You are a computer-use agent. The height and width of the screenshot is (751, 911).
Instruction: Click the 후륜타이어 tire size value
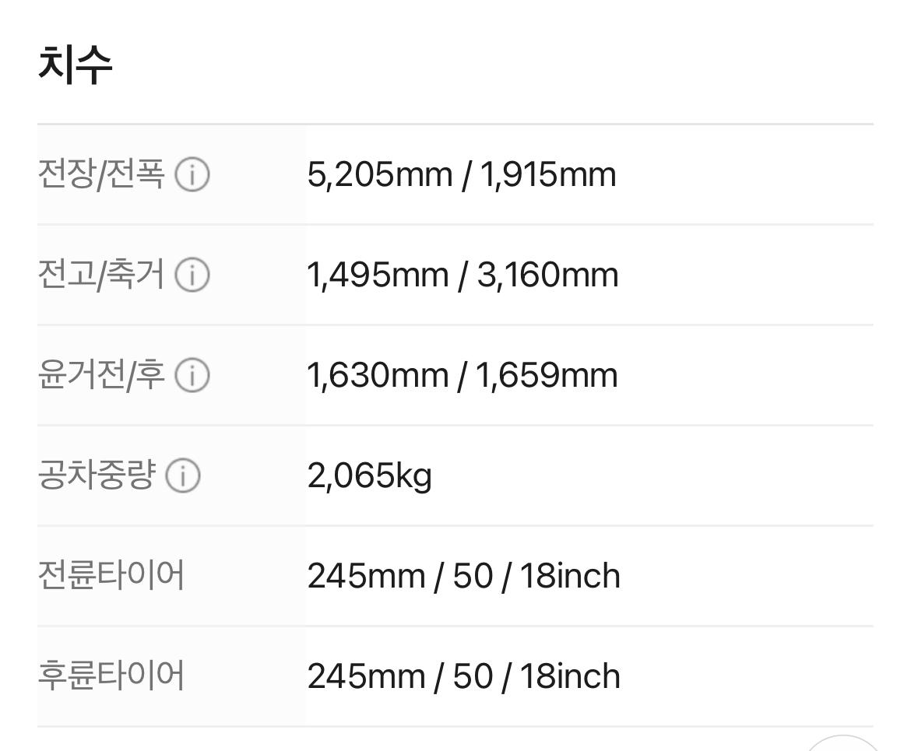pyautogui.click(x=463, y=676)
